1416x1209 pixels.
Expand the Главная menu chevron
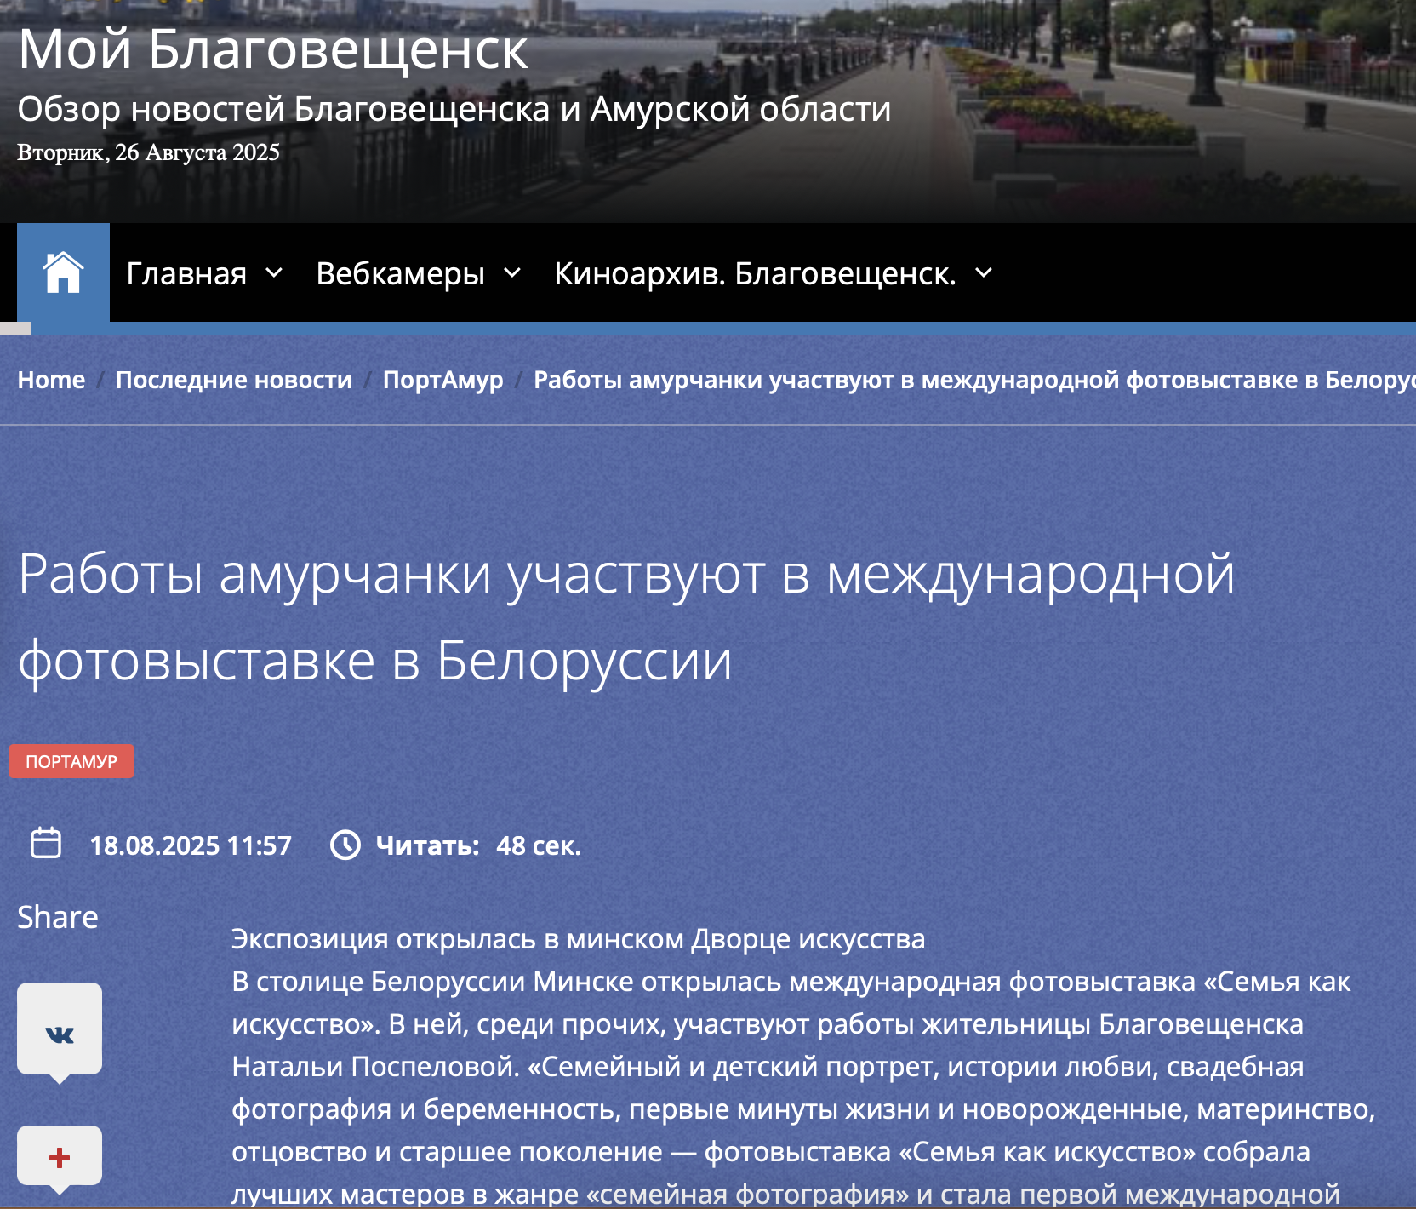coord(274,273)
